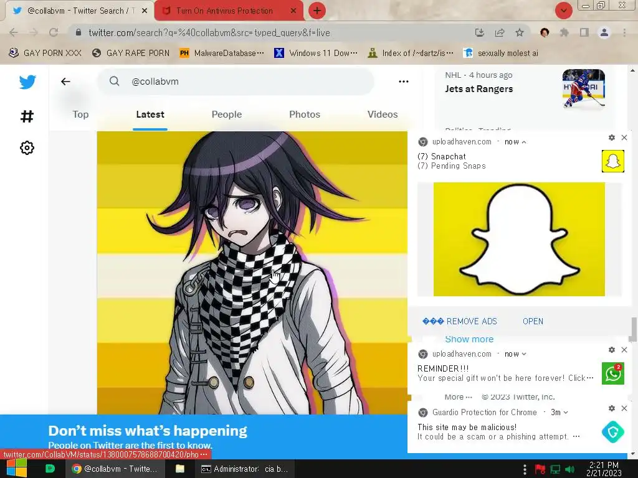Switch to the Top tab
The image size is (638, 478).
[80, 115]
